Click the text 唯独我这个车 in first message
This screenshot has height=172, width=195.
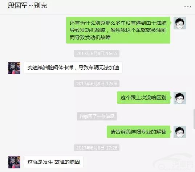(x=126, y=30)
